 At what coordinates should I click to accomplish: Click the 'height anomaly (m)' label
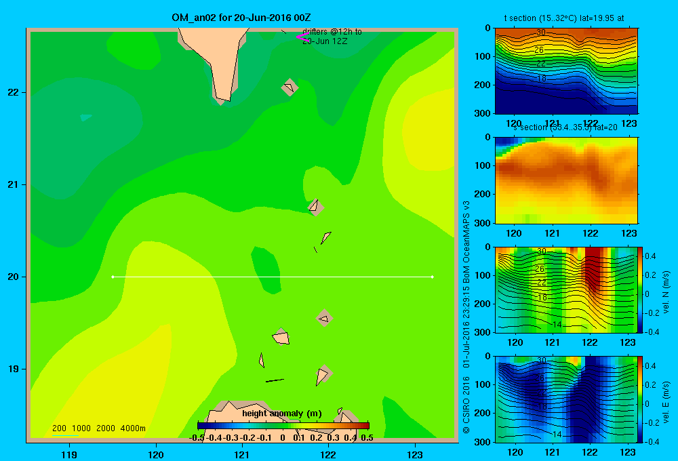[x=282, y=414]
